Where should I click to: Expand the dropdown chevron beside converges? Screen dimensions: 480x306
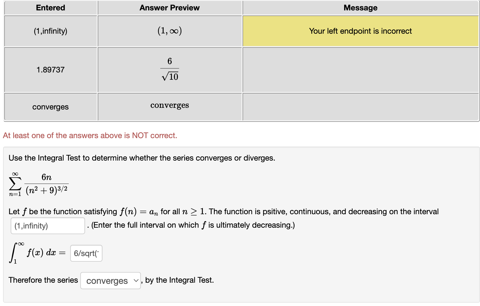[135, 281]
